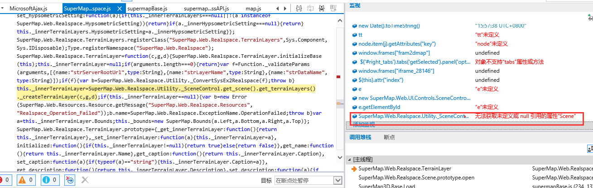
Task: Click the error value "tt"未定义
Action: 487,34
